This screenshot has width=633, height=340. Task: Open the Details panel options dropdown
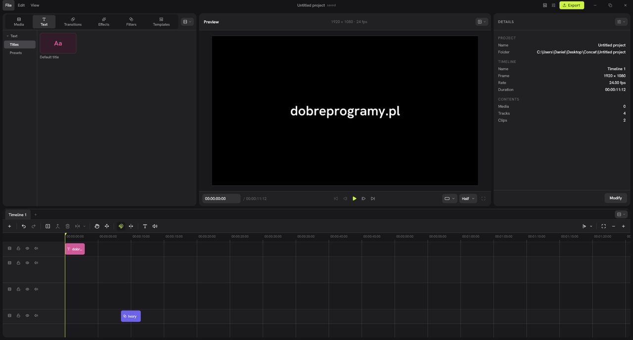[x=621, y=22]
